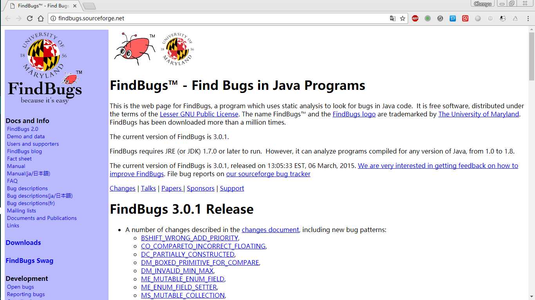535x300 pixels.
Task: Close the FindBugs browser tab
Action: pos(75,6)
